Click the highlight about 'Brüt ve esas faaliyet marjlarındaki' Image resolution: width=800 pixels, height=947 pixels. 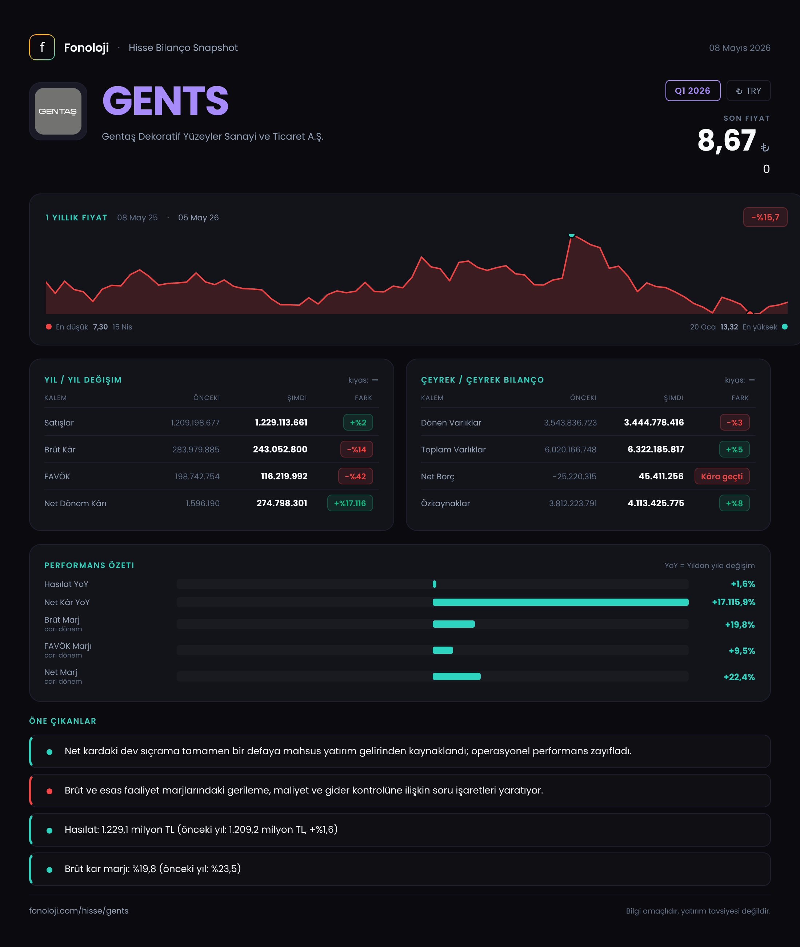(x=400, y=791)
